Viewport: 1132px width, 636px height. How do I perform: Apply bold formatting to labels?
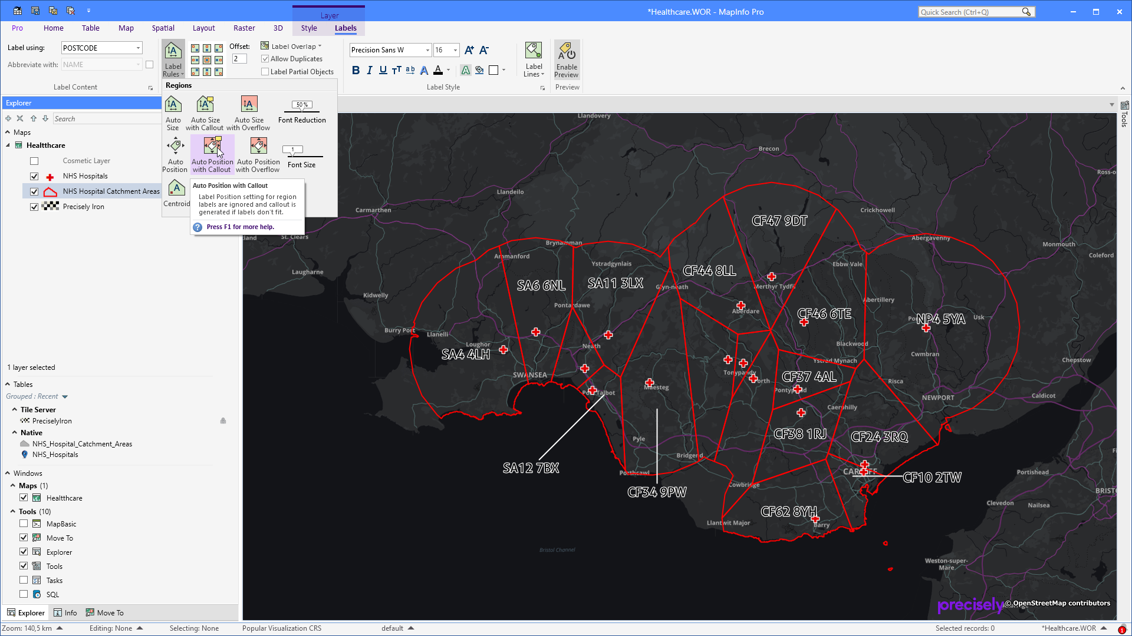[356, 70]
